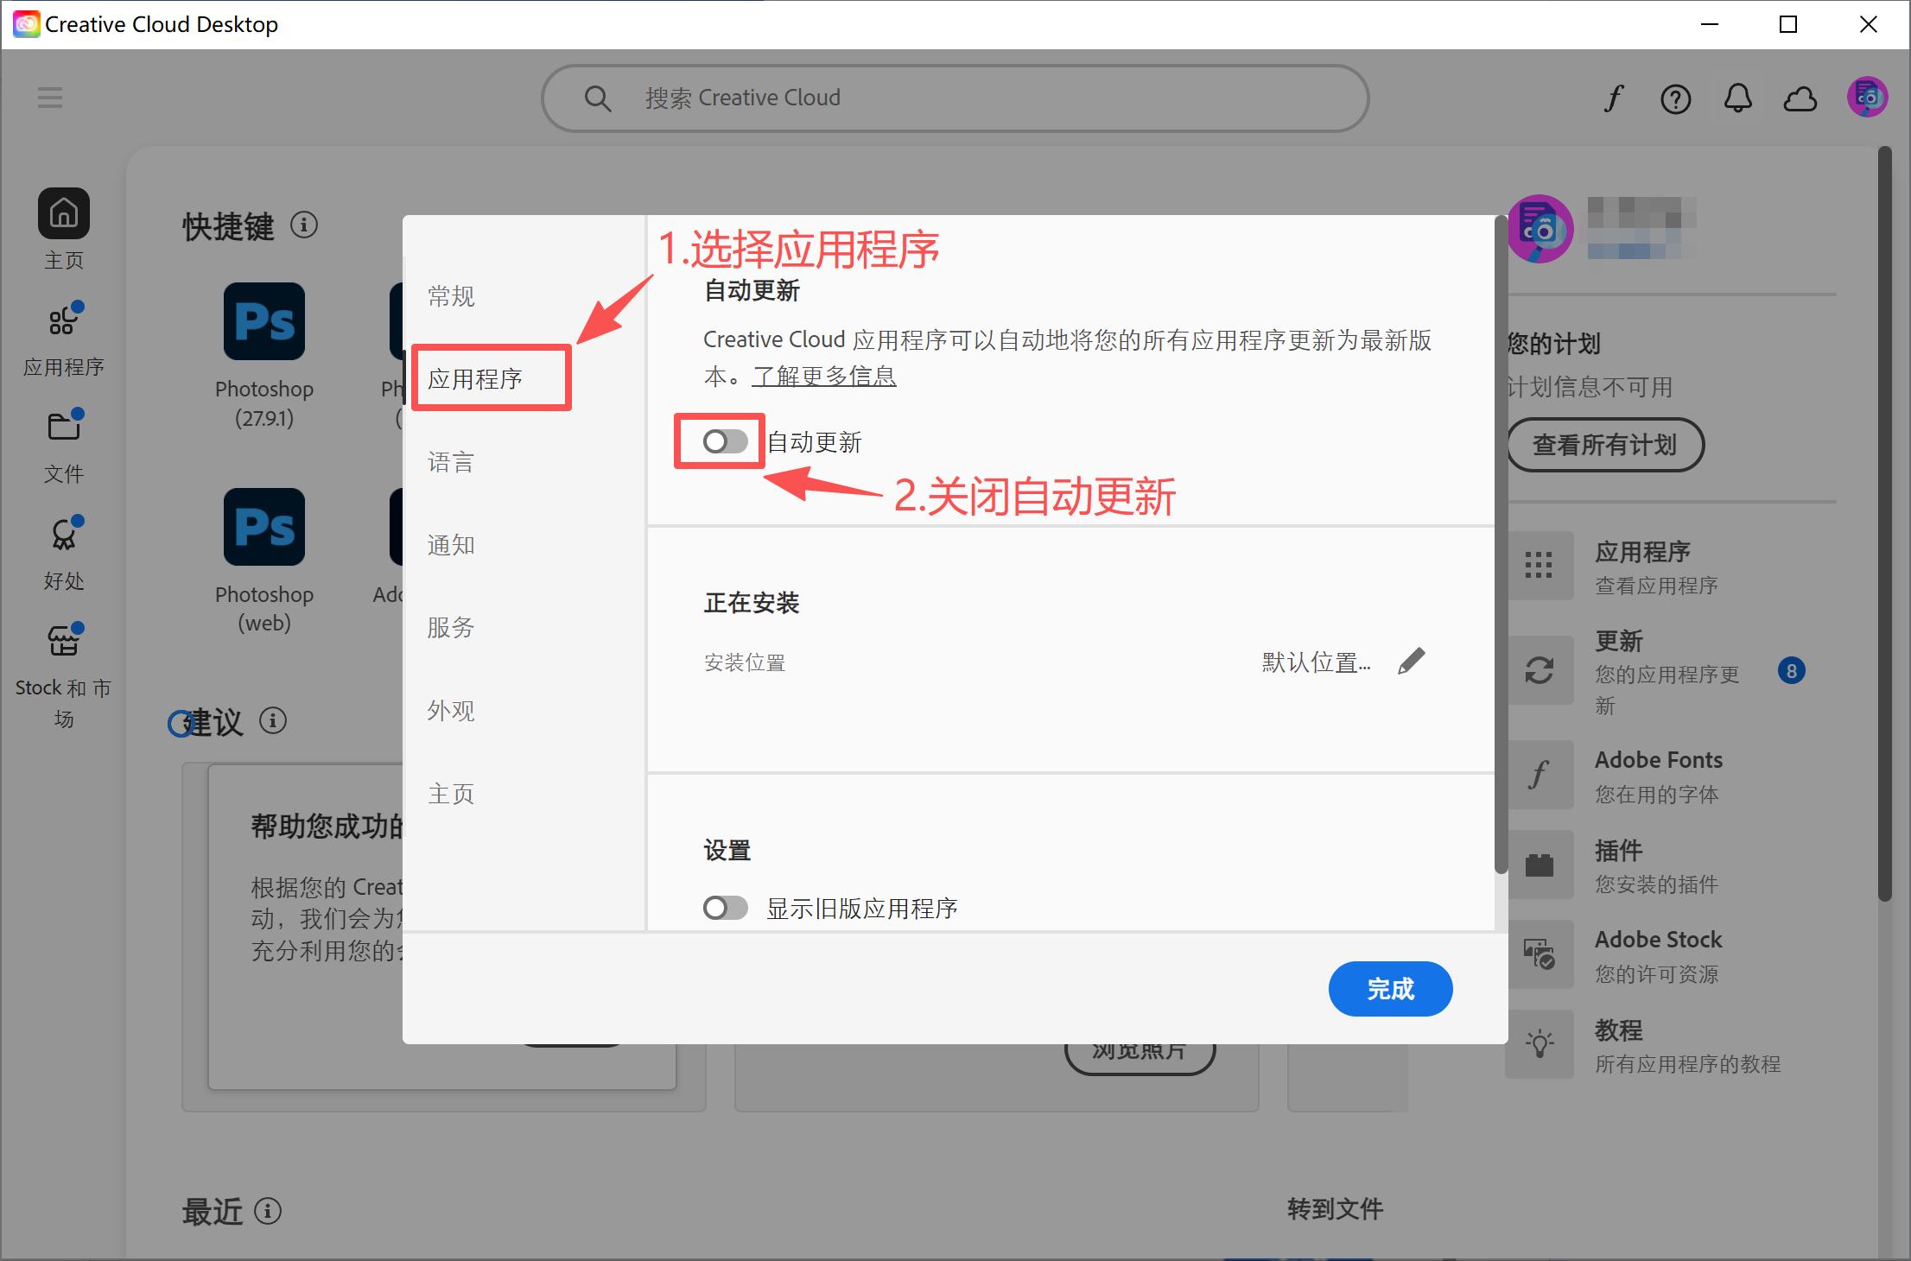Open 文件 in the left sidebar
The height and width of the screenshot is (1261, 1911).
tap(63, 447)
